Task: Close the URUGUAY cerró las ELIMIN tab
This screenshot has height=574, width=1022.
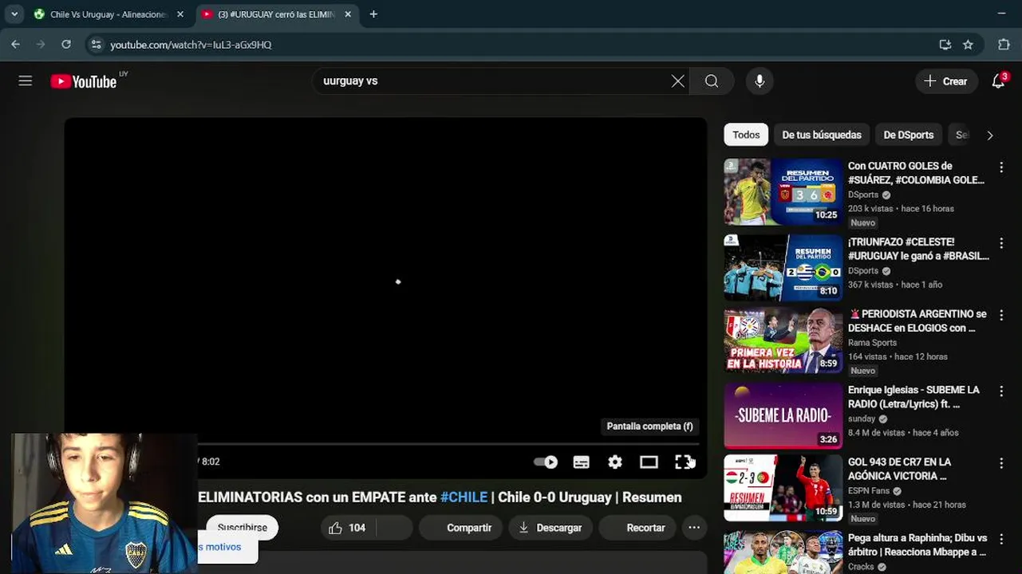Action: (348, 14)
